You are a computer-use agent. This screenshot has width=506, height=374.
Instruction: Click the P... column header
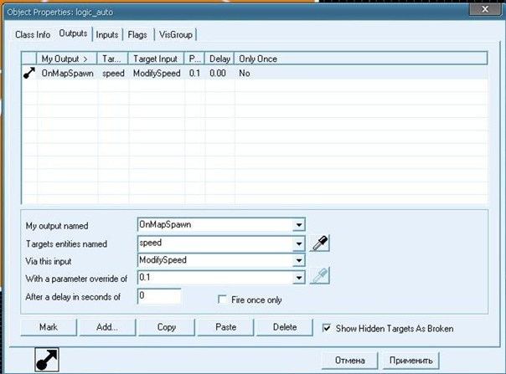(x=194, y=59)
